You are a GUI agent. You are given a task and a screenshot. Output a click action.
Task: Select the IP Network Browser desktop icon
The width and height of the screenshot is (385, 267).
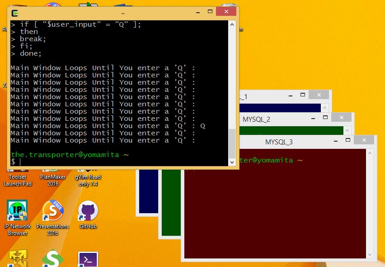[x=18, y=218]
